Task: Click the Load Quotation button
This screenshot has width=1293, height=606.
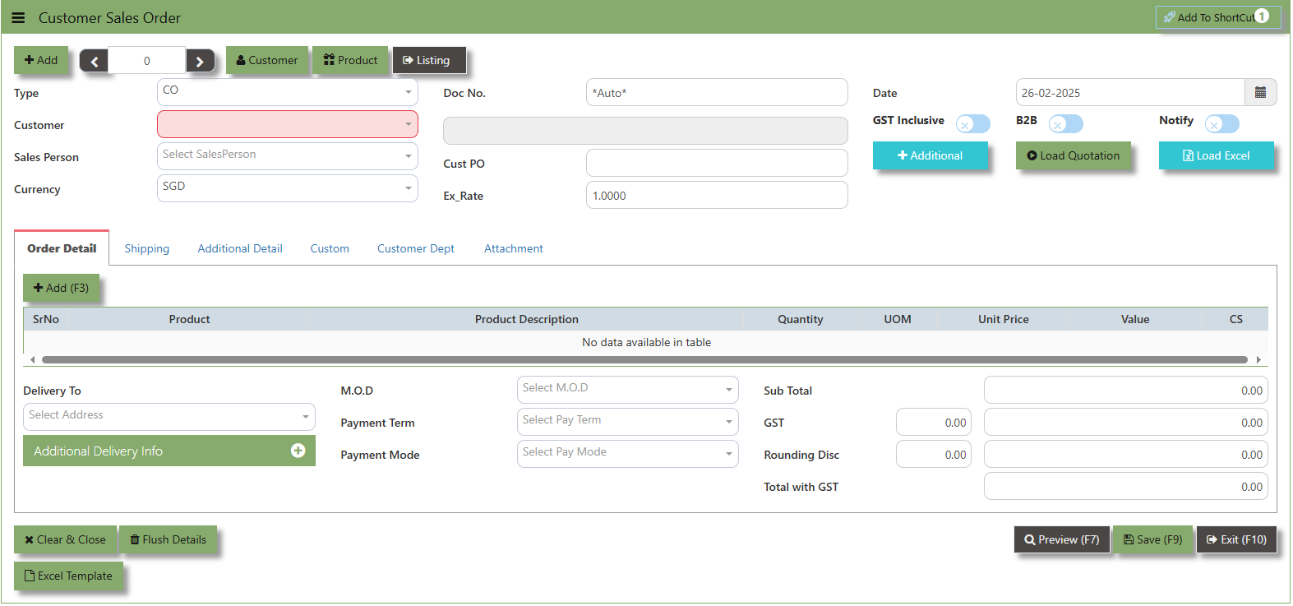Action: 1073,155
